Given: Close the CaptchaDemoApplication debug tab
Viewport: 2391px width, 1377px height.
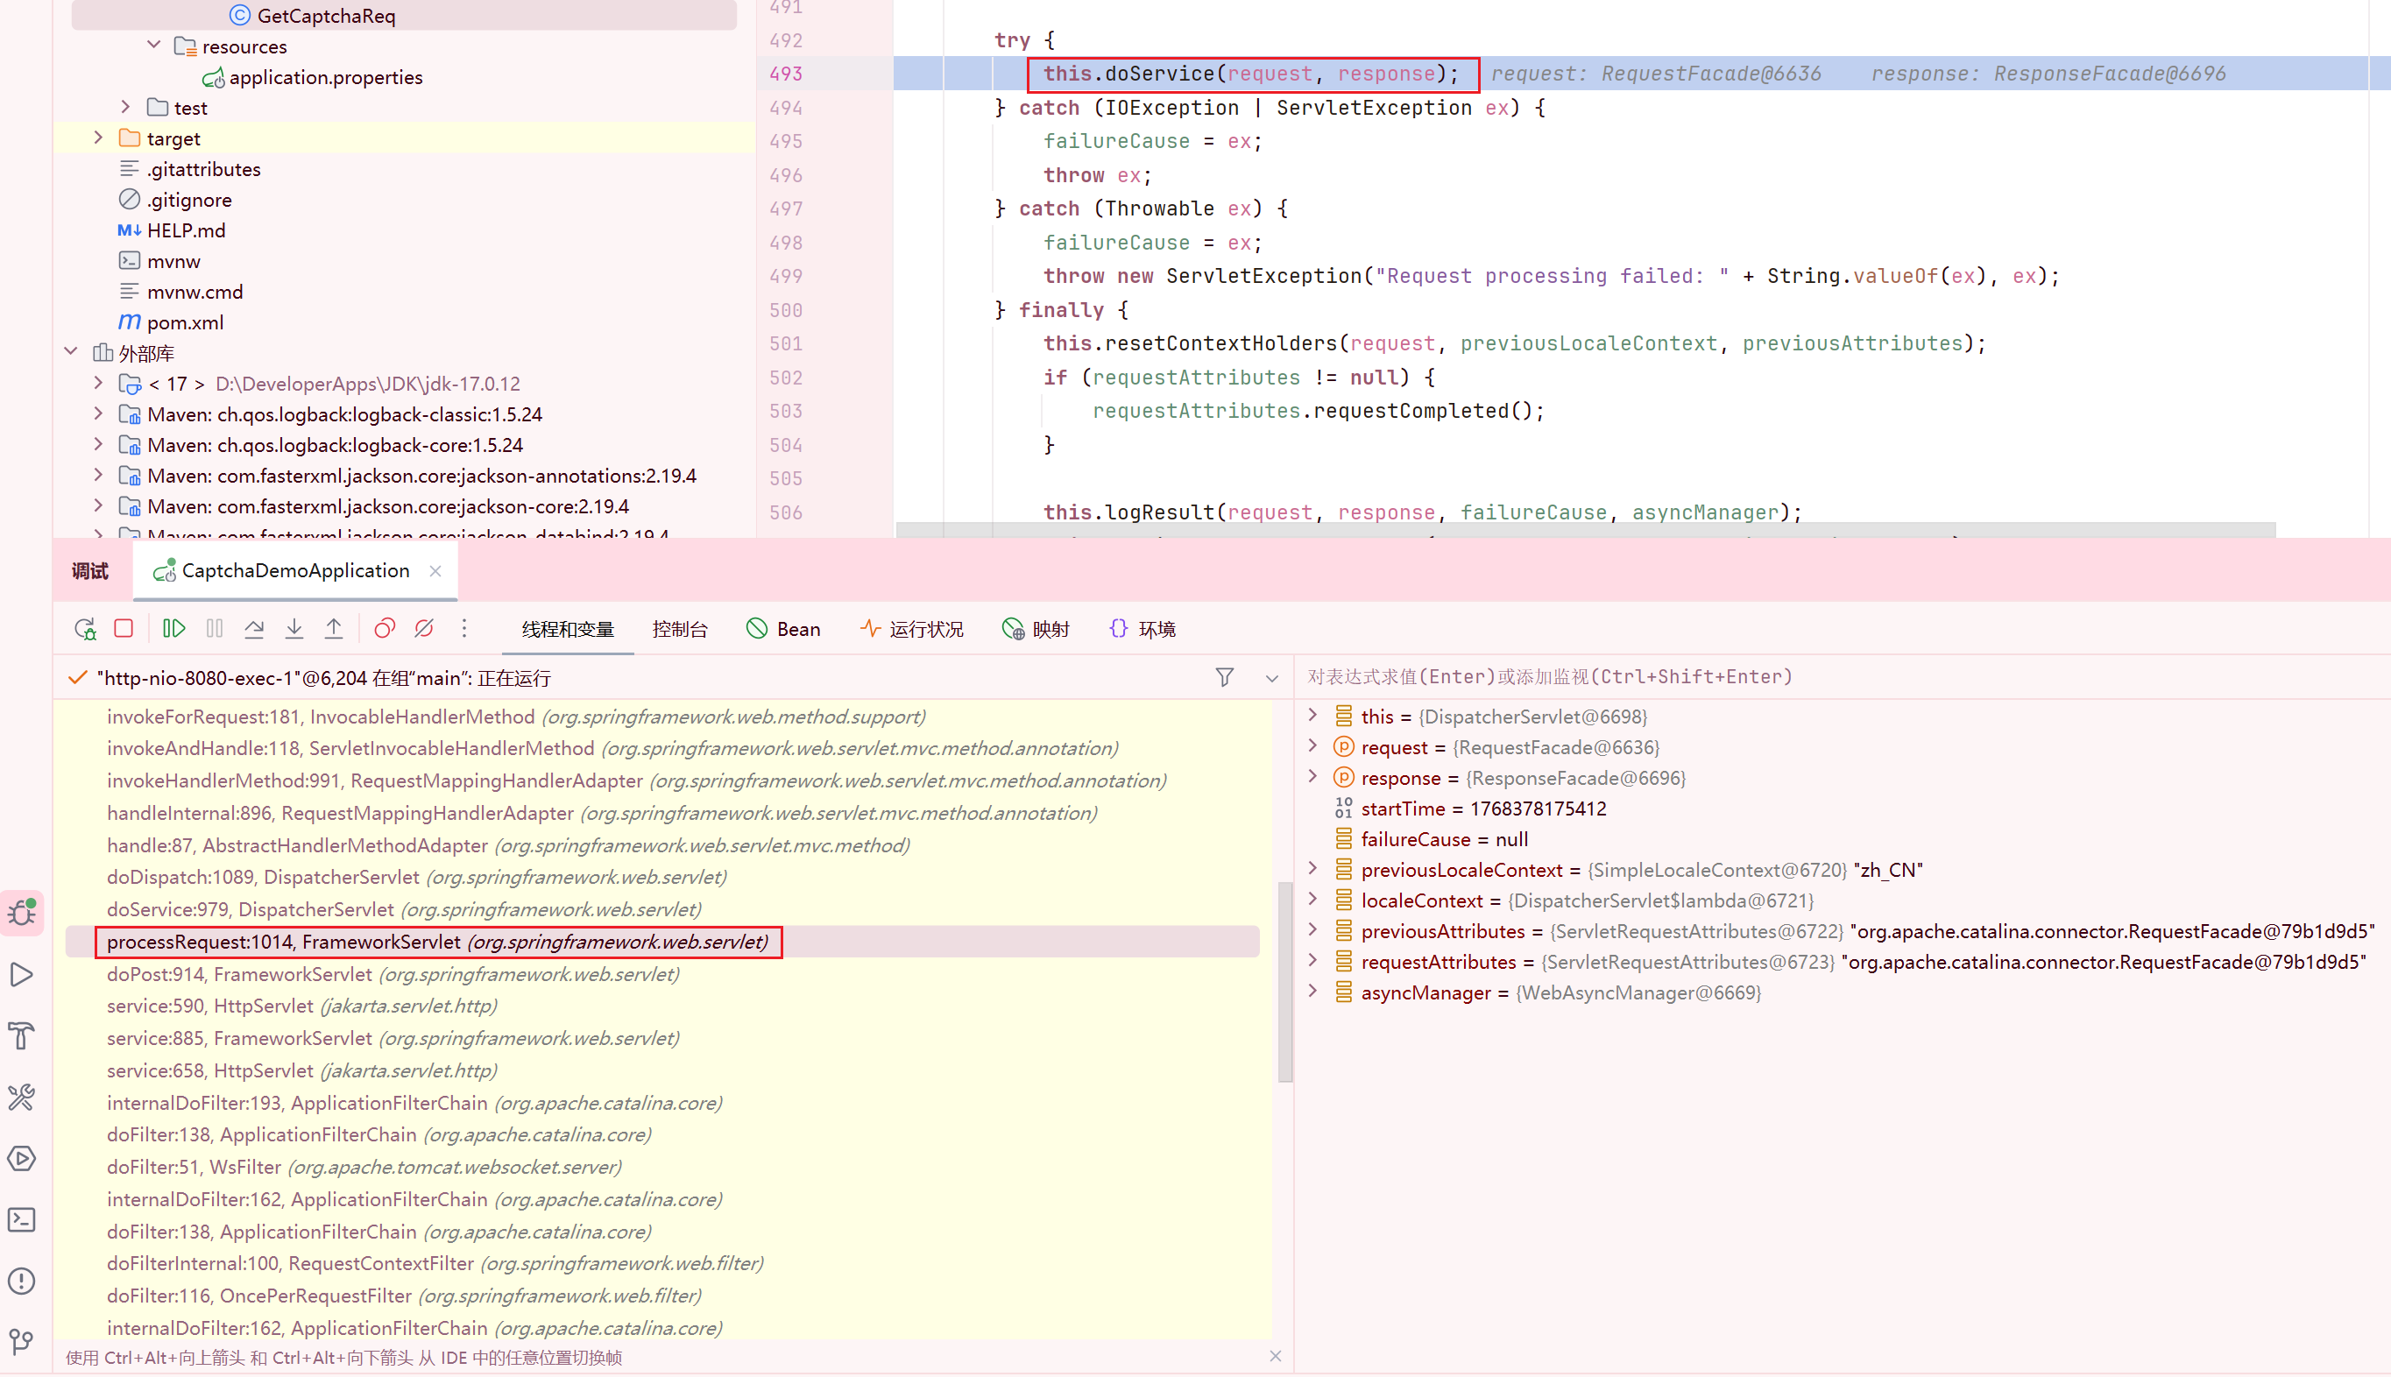Looking at the screenshot, I should tap(435, 570).
